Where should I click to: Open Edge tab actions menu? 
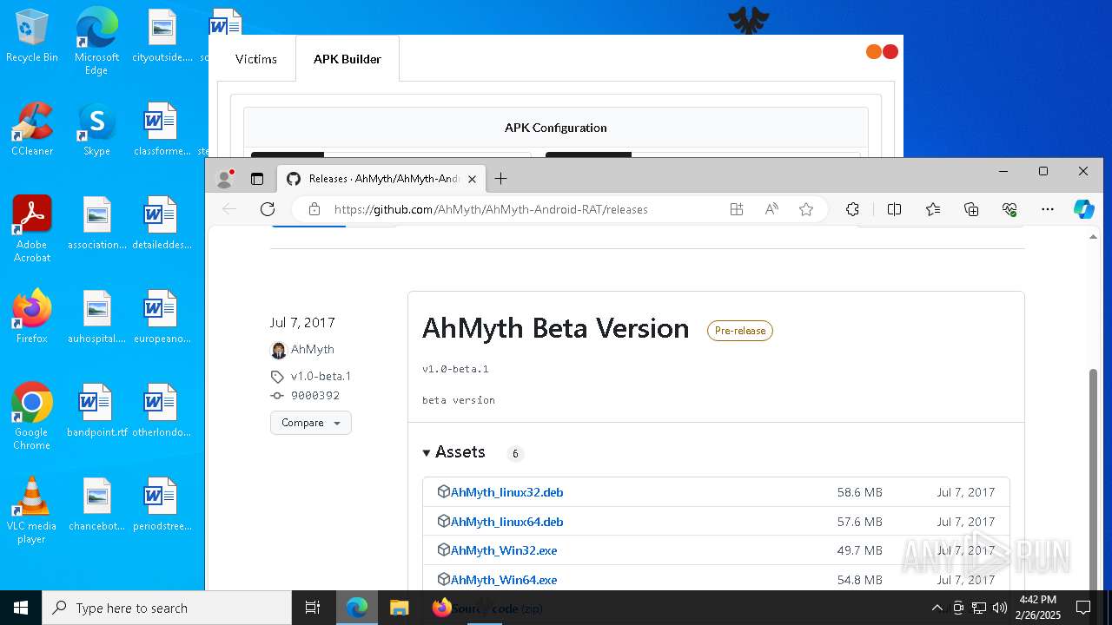[x=257, y=179]
